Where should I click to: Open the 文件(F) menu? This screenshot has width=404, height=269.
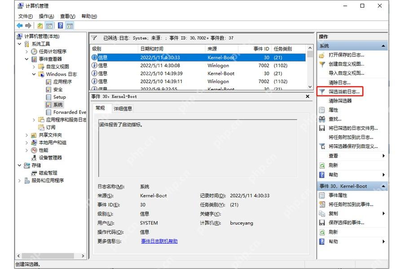point(26,16)
